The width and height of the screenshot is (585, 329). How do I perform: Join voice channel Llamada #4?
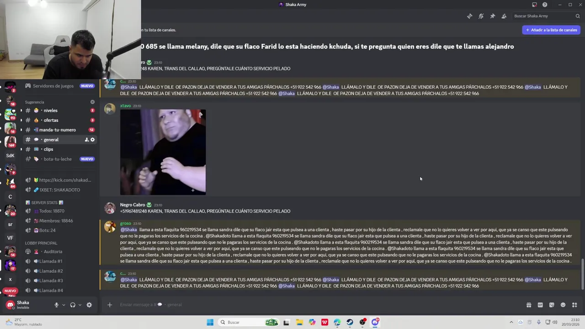click(59, 290)
